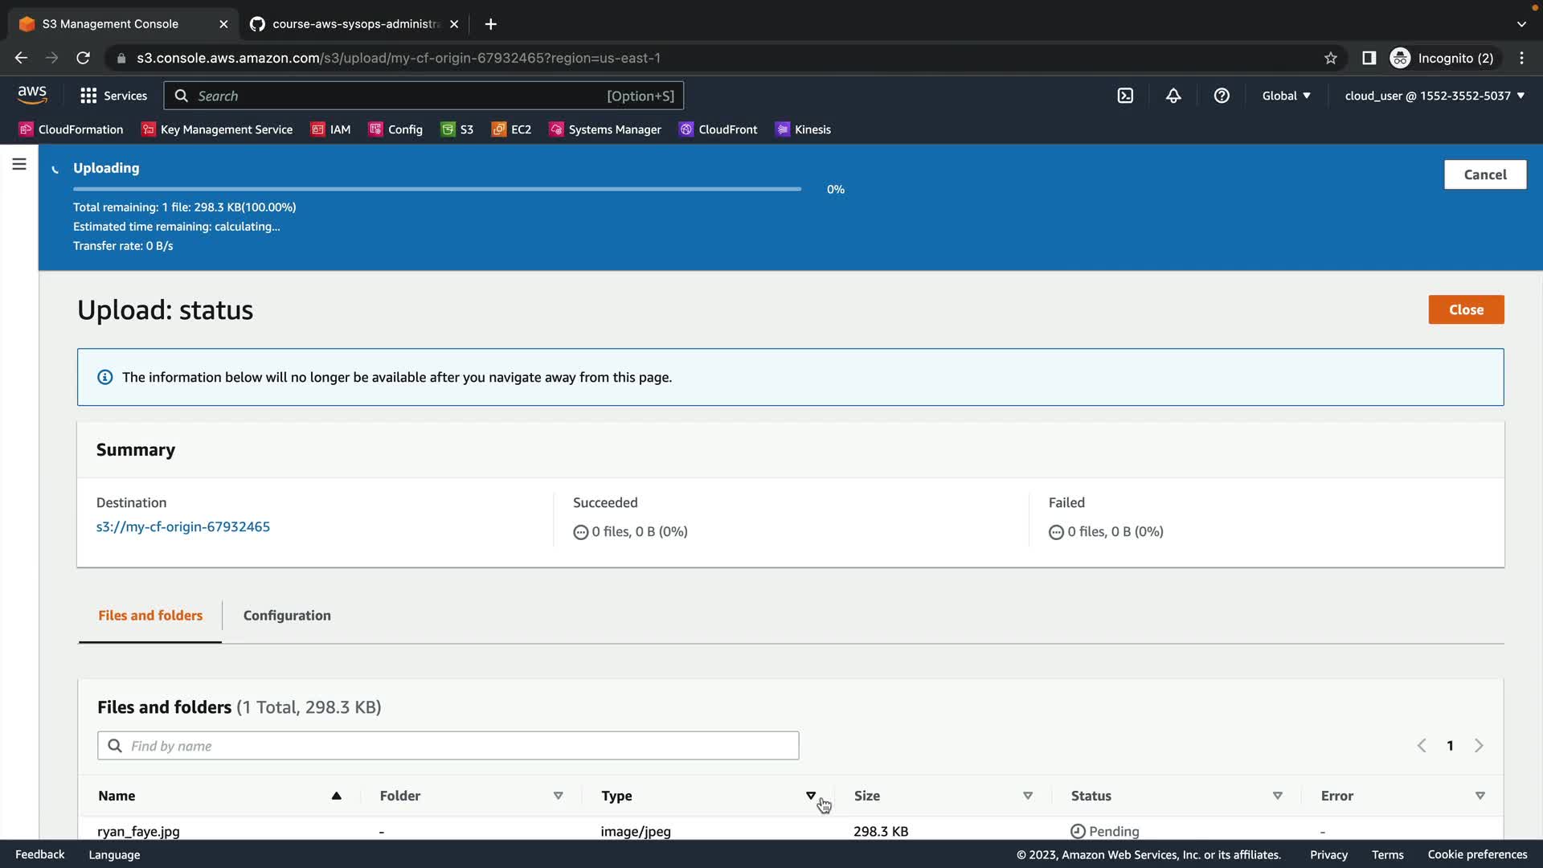Cancel the ongoing upload
This screenshot has height=868, width=1543.
point(1484,174)
